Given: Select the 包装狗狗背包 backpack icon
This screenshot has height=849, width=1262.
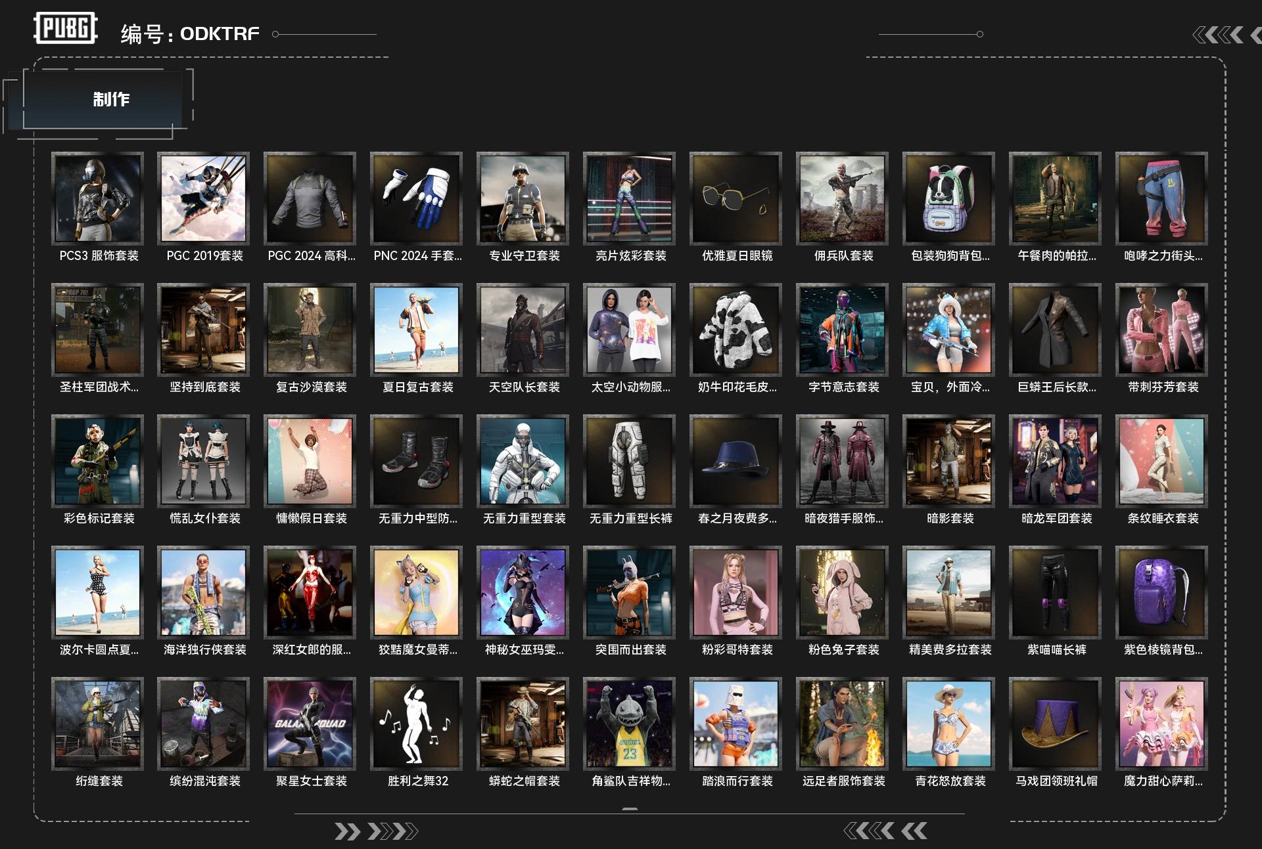Looking at the screenshot, I should pos(949,198).
